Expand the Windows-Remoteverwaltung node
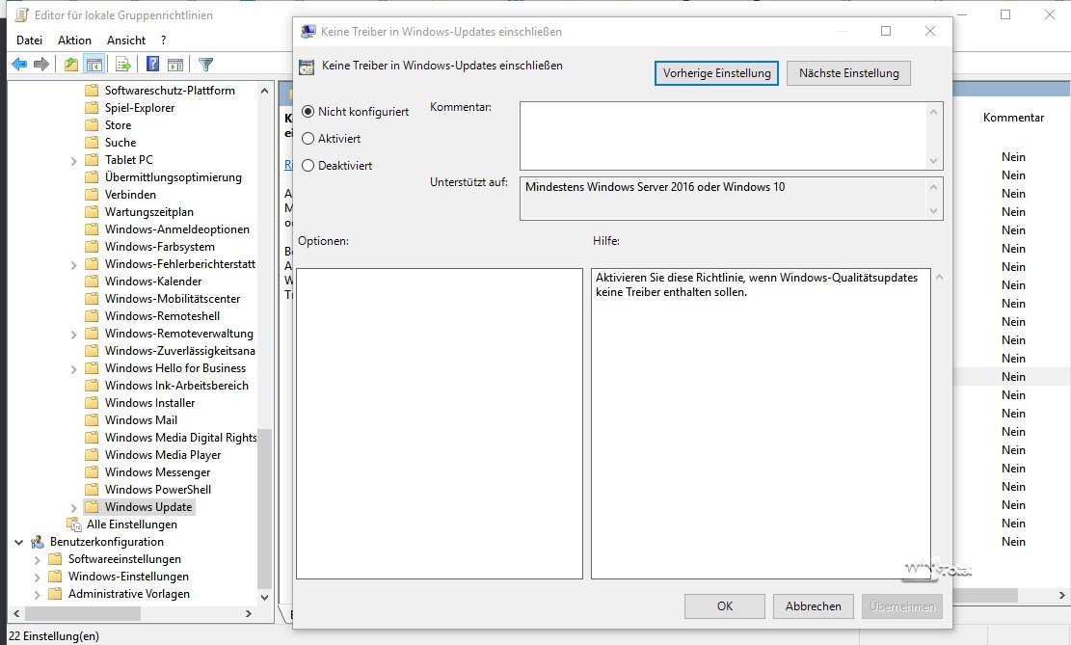This screenshot has height=645, width=1071. (74, 335)
